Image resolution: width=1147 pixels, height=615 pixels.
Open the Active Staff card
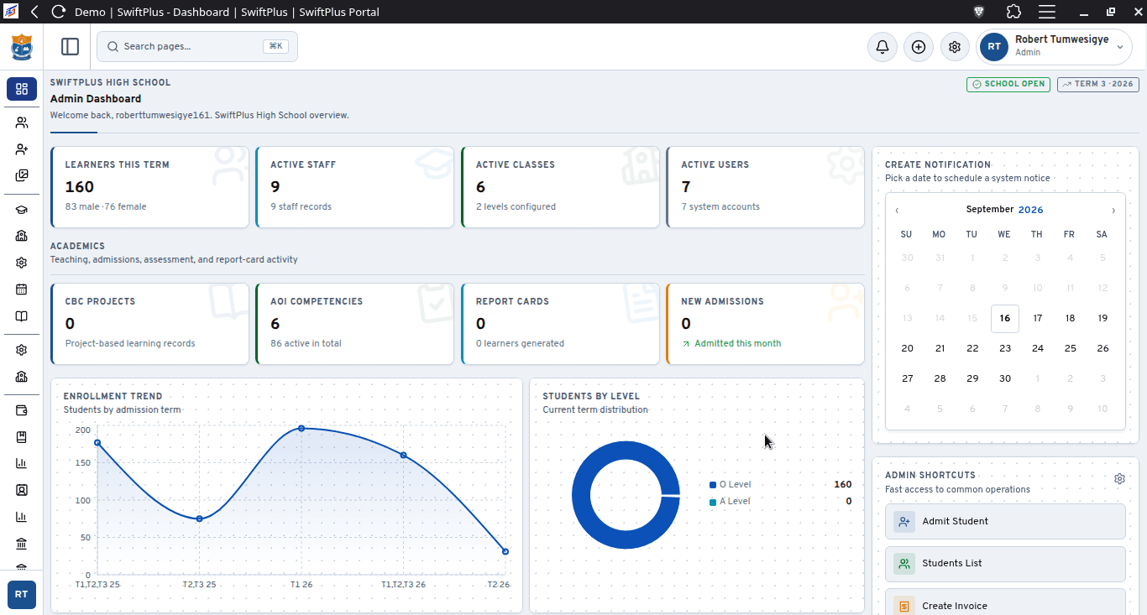pyautogui.click(x=354, y=187)
